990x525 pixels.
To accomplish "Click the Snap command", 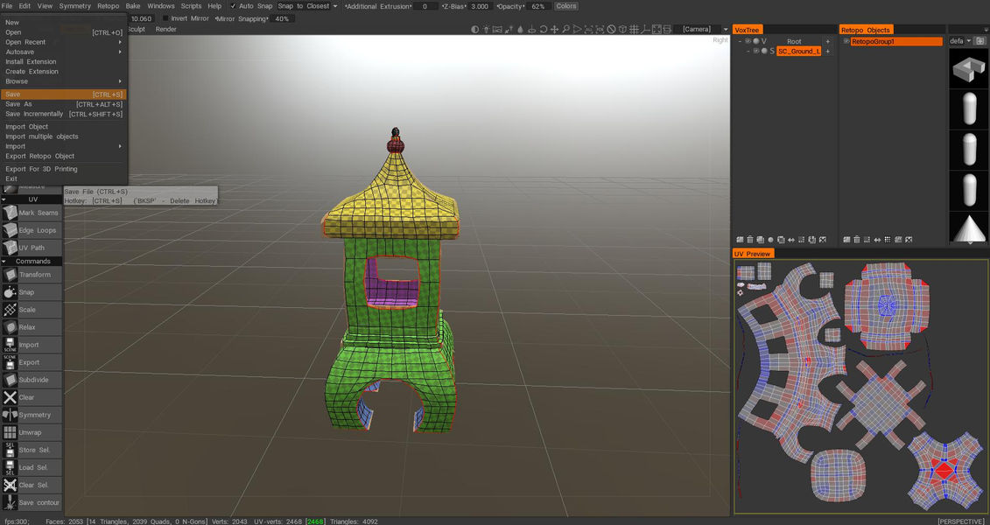I will 32,292.
